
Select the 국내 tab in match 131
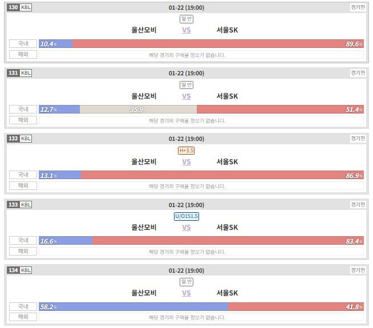pyautogui.click(x=23, y=109)
